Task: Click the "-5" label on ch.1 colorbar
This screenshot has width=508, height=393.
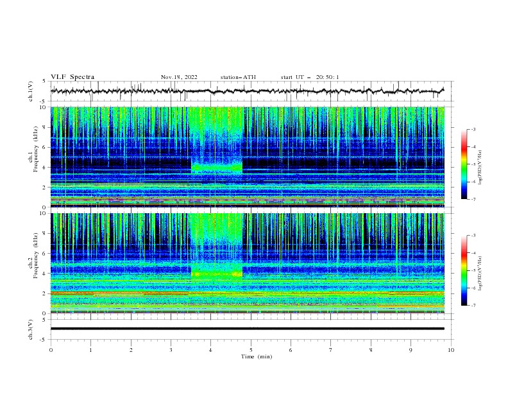Action: point(473,164)
